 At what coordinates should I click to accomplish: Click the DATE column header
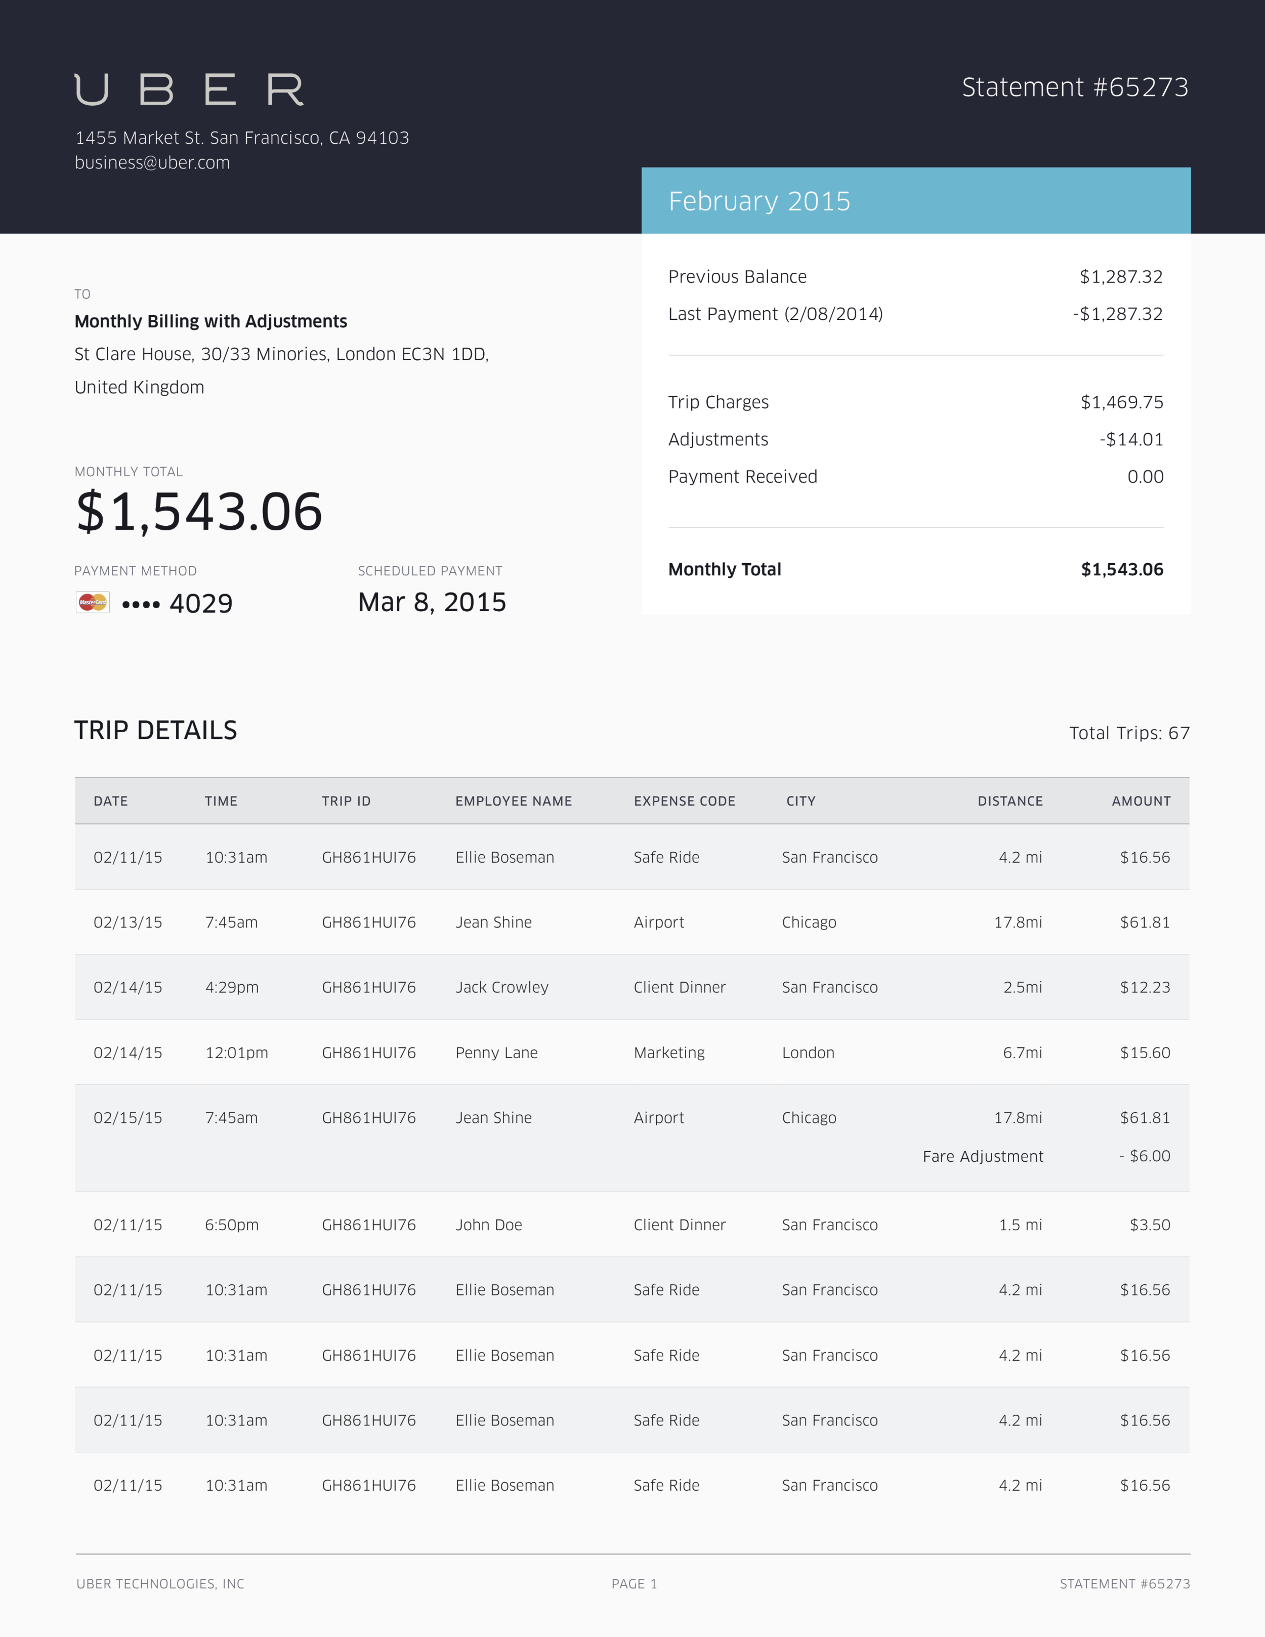pos(111,801)
